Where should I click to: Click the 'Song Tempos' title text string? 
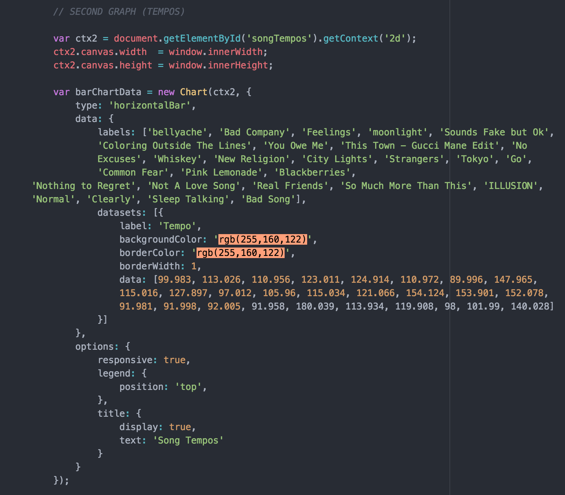[x=188, y=440]
